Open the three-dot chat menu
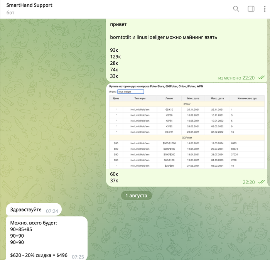 click(265, 9)
